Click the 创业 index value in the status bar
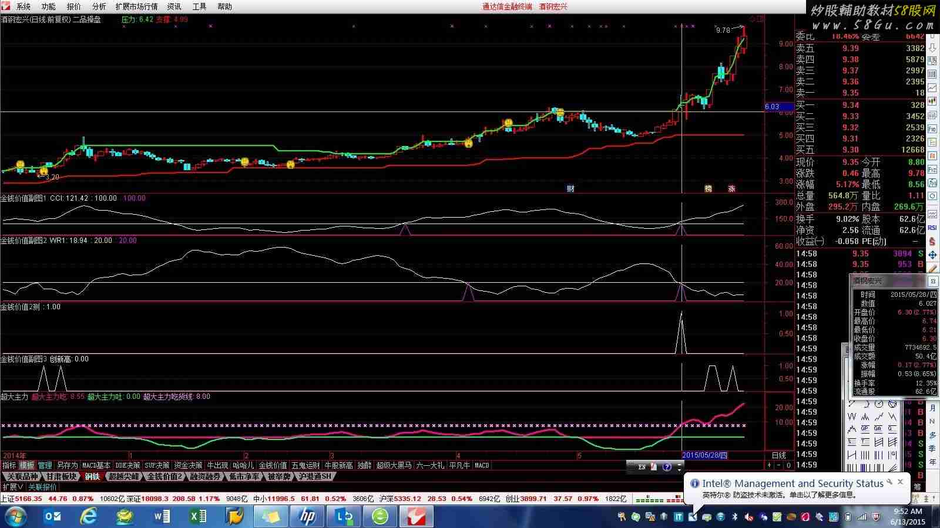 pyautogui.click(x=535, y=499)
